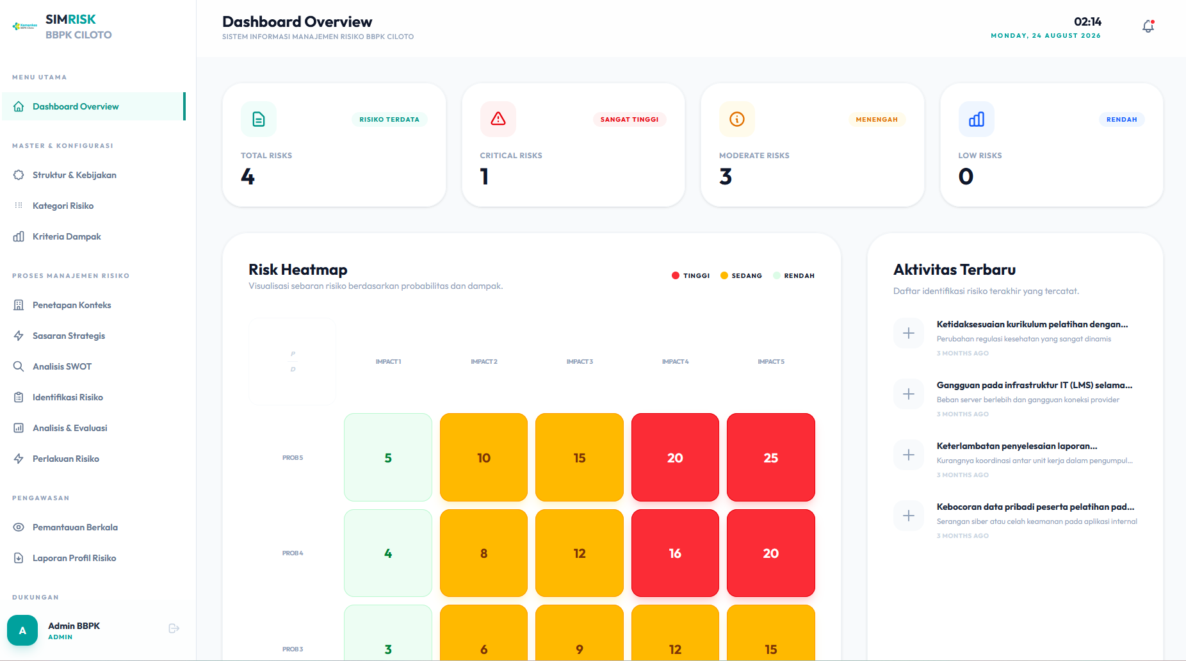Click plus icon beside Ketidaksesuaian kurikulum activity
The image size is (1186, 661).
pos(909,333)
